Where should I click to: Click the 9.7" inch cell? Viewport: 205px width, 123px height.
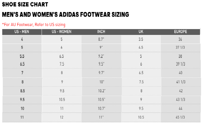point(101,73)
